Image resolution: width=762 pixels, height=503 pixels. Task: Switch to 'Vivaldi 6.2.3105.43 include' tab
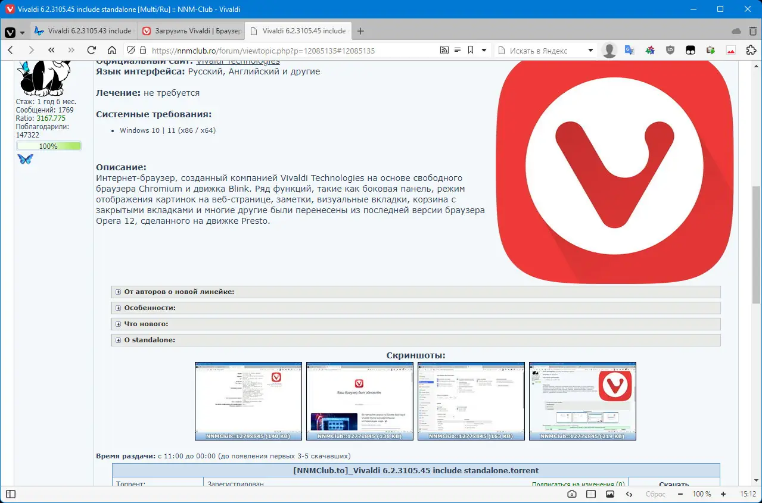tap(83, 31)
